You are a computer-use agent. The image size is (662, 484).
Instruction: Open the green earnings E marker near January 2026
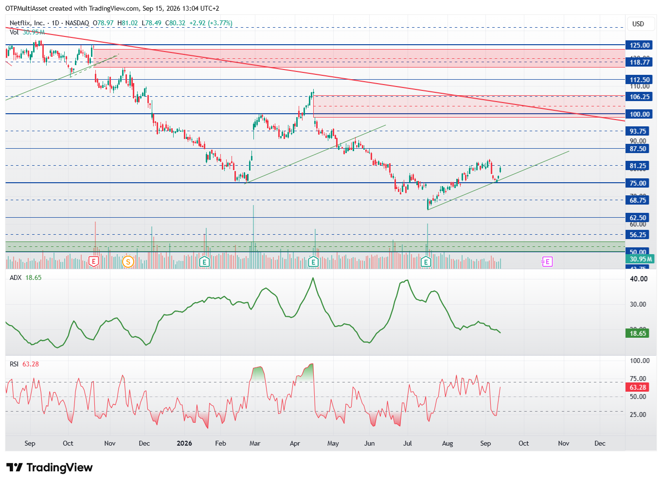coord(205,262)
